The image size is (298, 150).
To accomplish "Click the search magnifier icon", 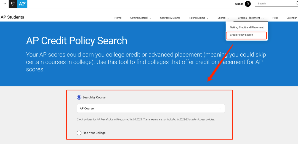I will [x=297, y=3].
